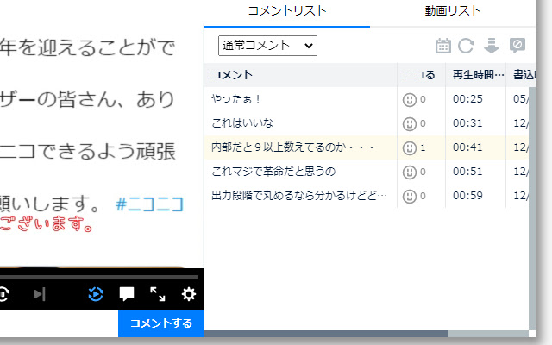Click the 00:31 playback time cell
Image resolution: width=552 pixels, height=345 pixels.
coord(467,123)
